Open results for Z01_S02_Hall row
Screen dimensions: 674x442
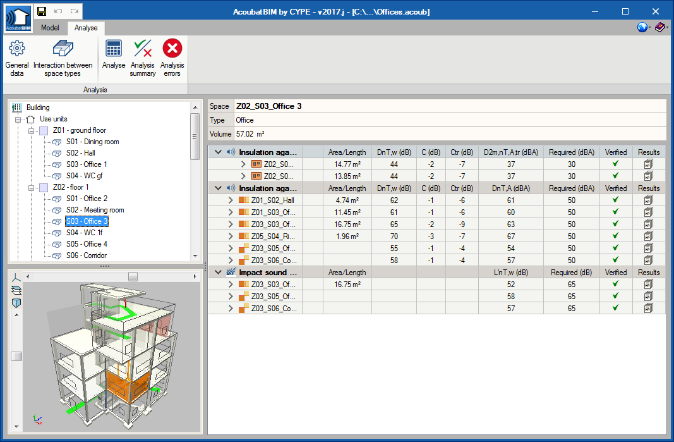pos(649,200)
